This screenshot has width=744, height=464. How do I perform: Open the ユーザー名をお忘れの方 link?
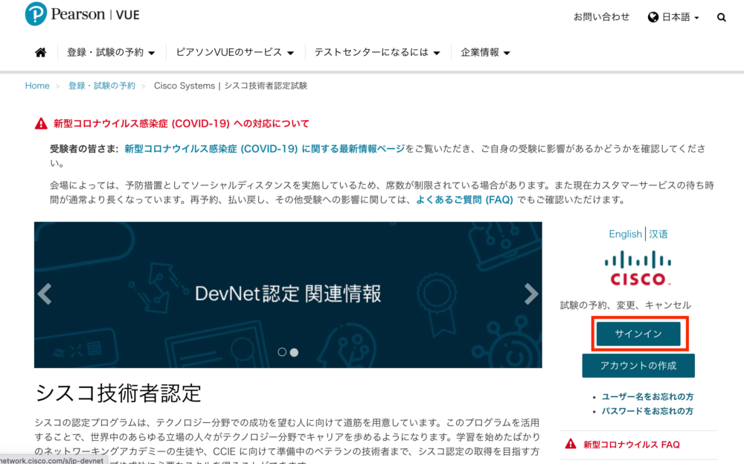tap(647, 396)
